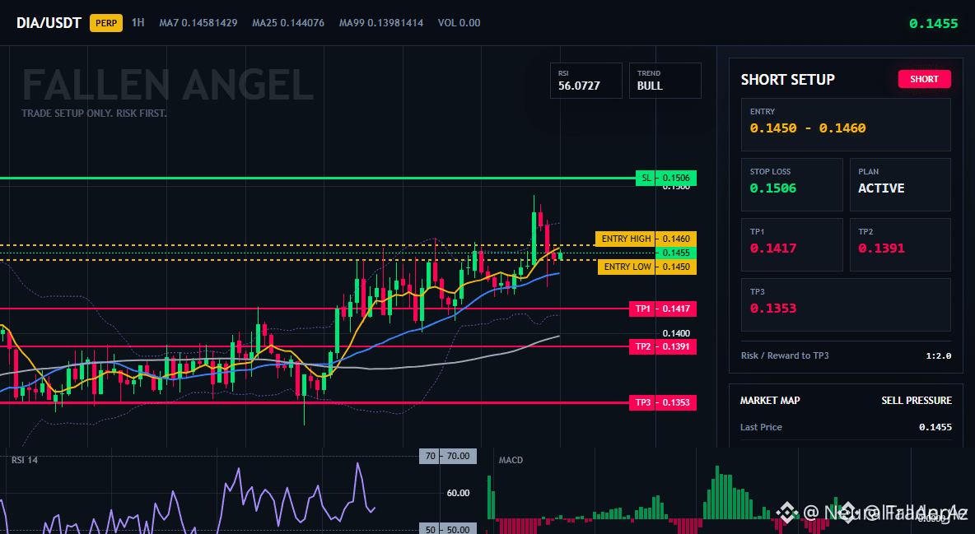Click the TP1 0.1417 chart line tag

[663, 309]
